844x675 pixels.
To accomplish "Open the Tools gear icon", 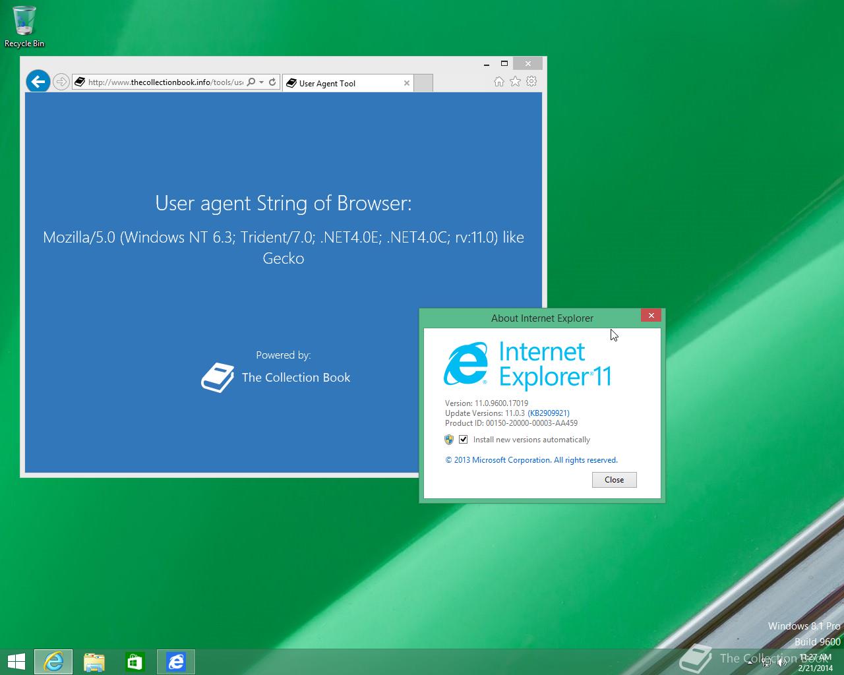I will pos(531,81).
